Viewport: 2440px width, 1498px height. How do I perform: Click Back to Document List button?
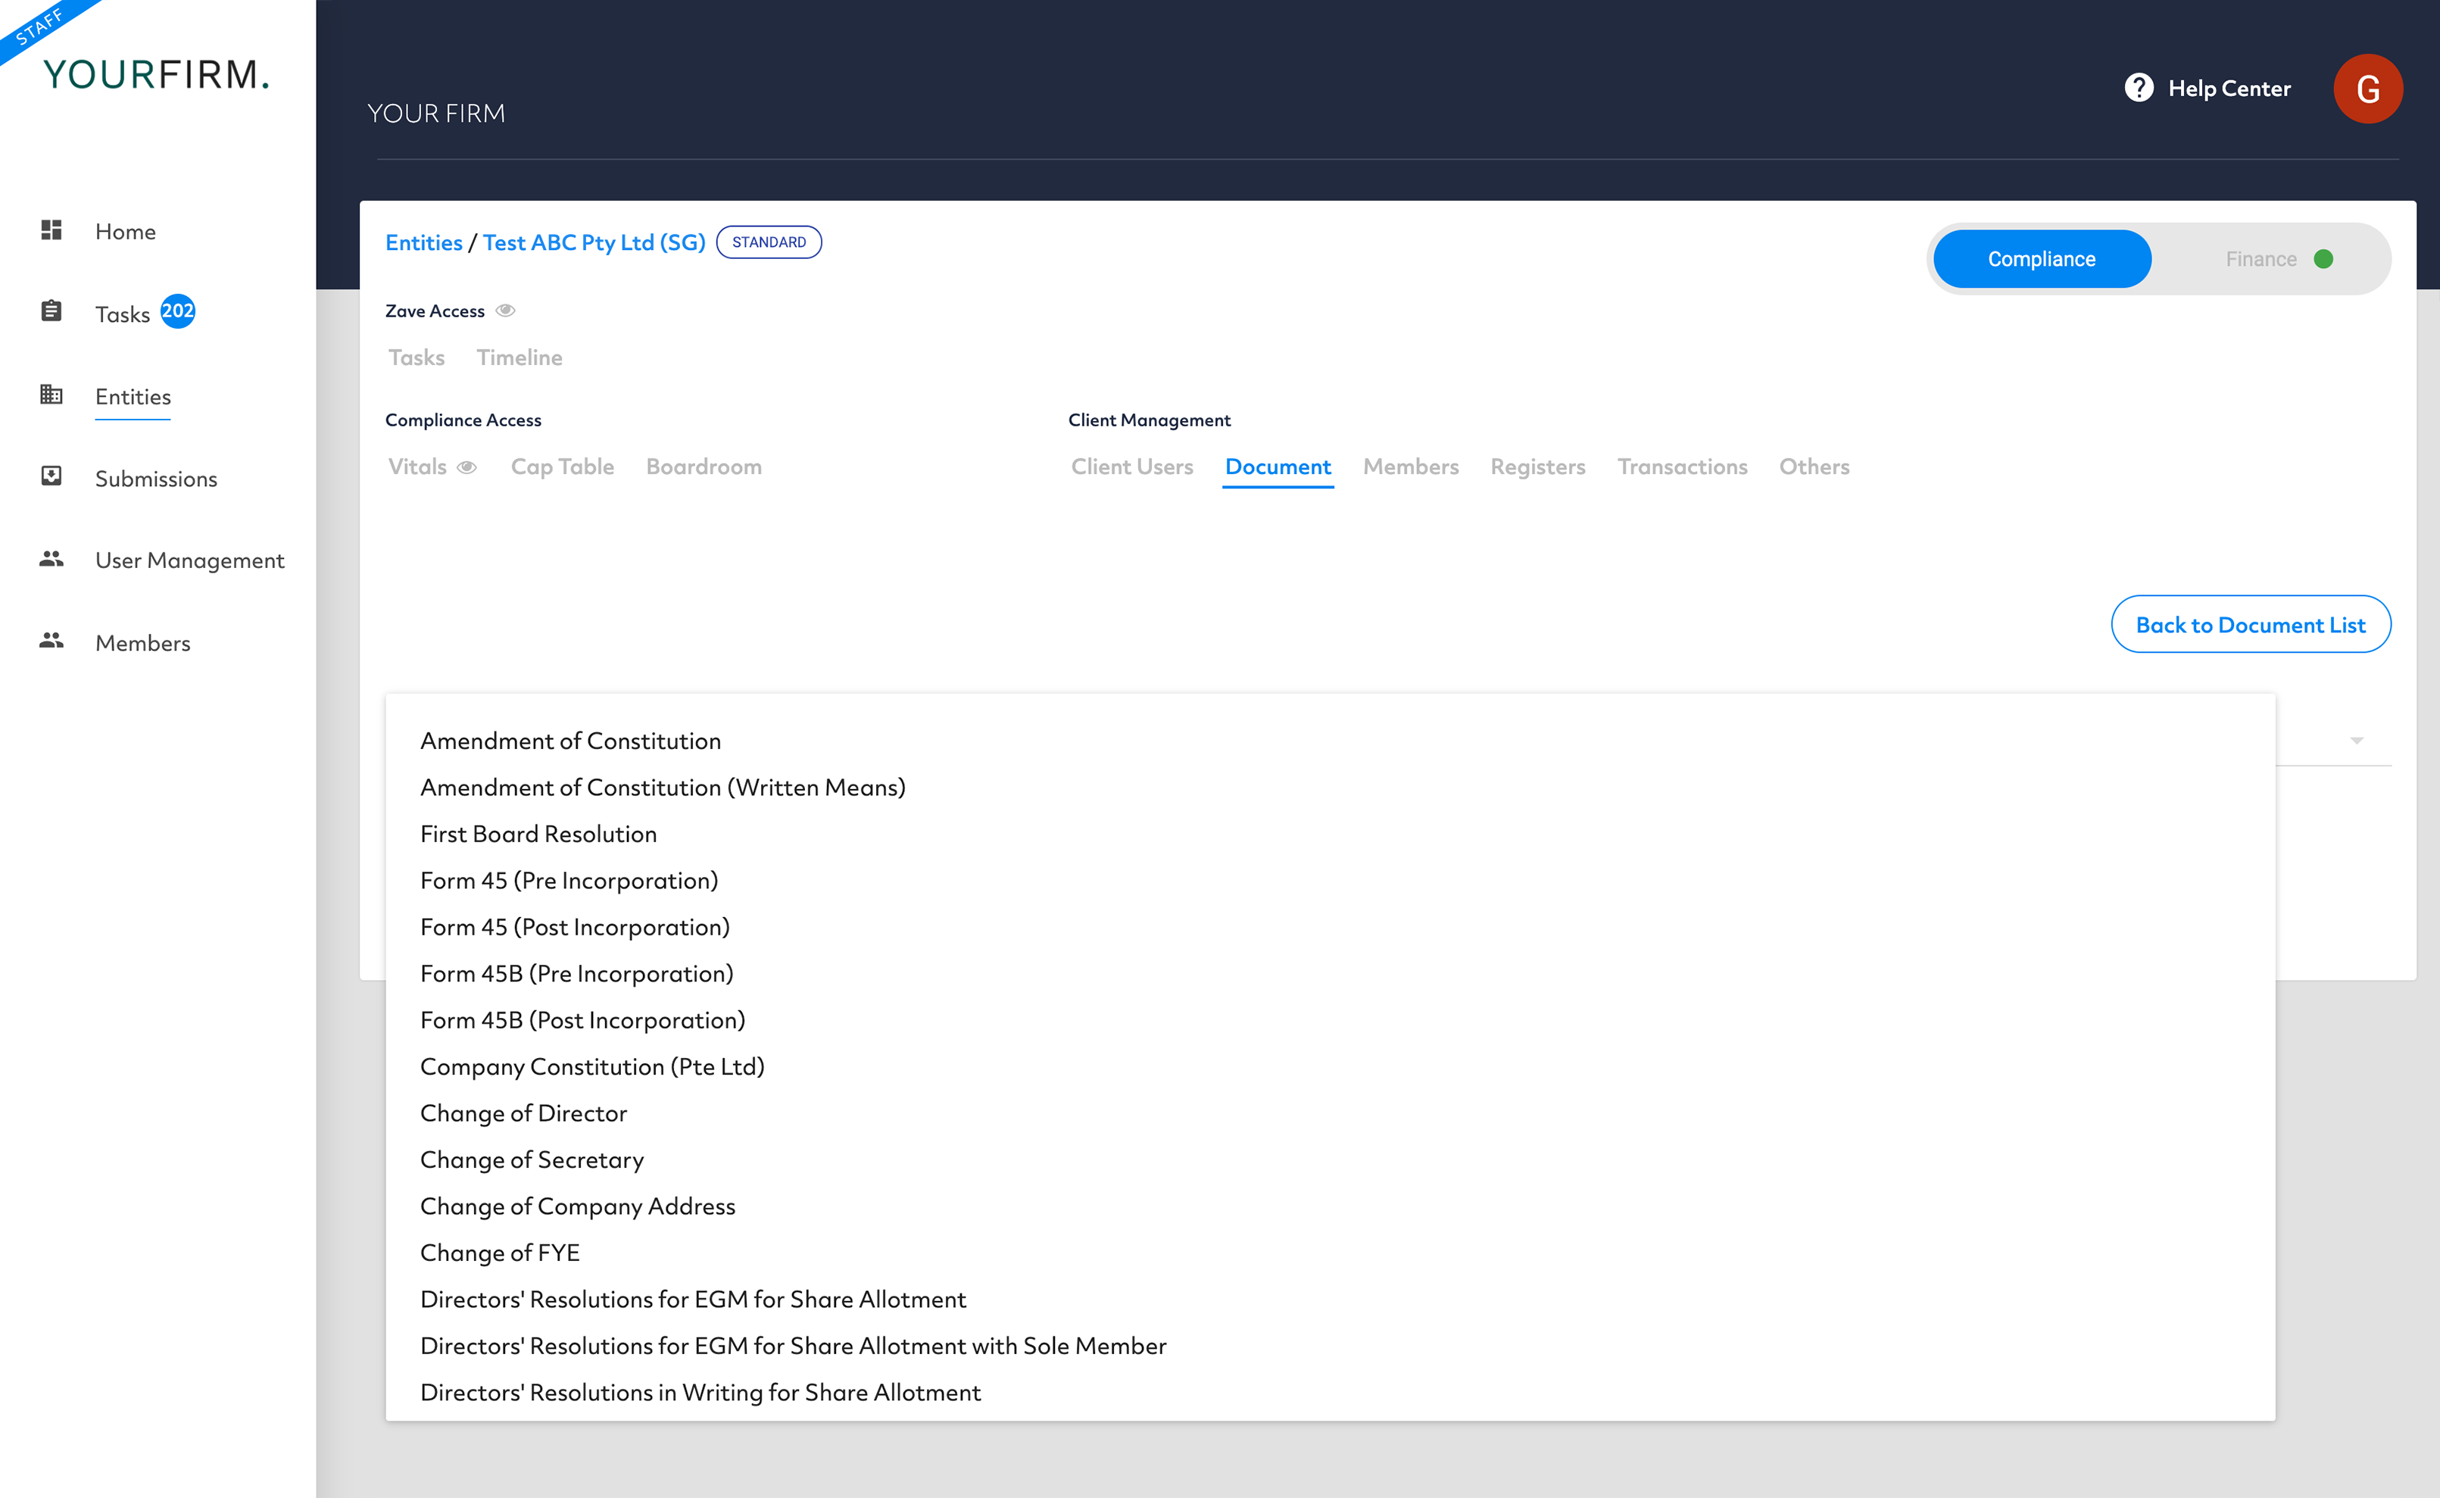point(2251,624)
